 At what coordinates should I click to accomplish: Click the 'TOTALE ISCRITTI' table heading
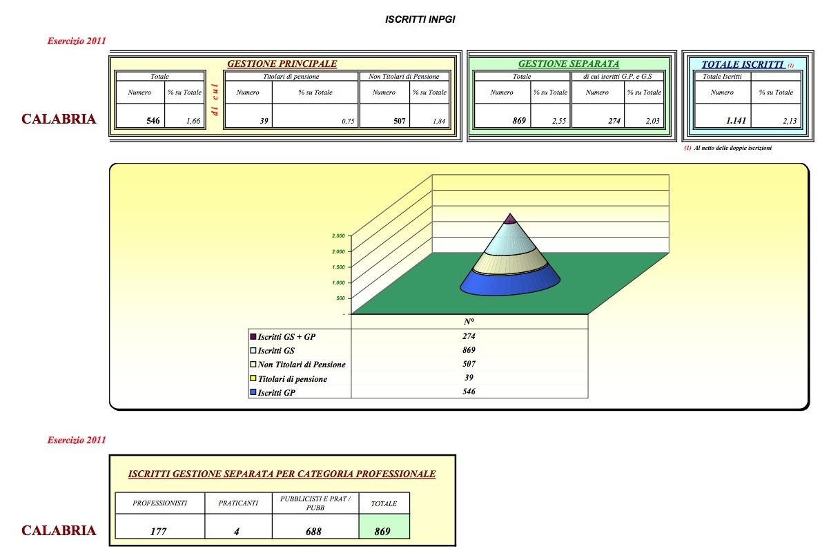(743, 65)
